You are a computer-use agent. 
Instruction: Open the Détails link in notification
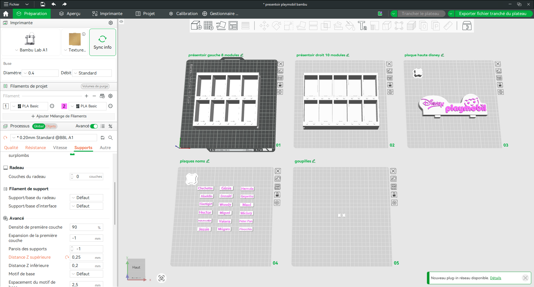495,278
